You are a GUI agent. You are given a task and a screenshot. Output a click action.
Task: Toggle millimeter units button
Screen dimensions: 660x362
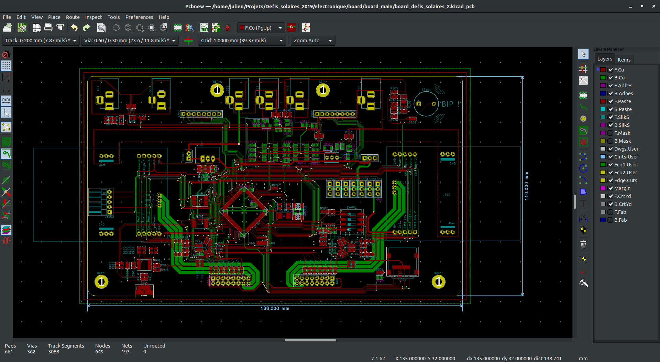[6, 100]
